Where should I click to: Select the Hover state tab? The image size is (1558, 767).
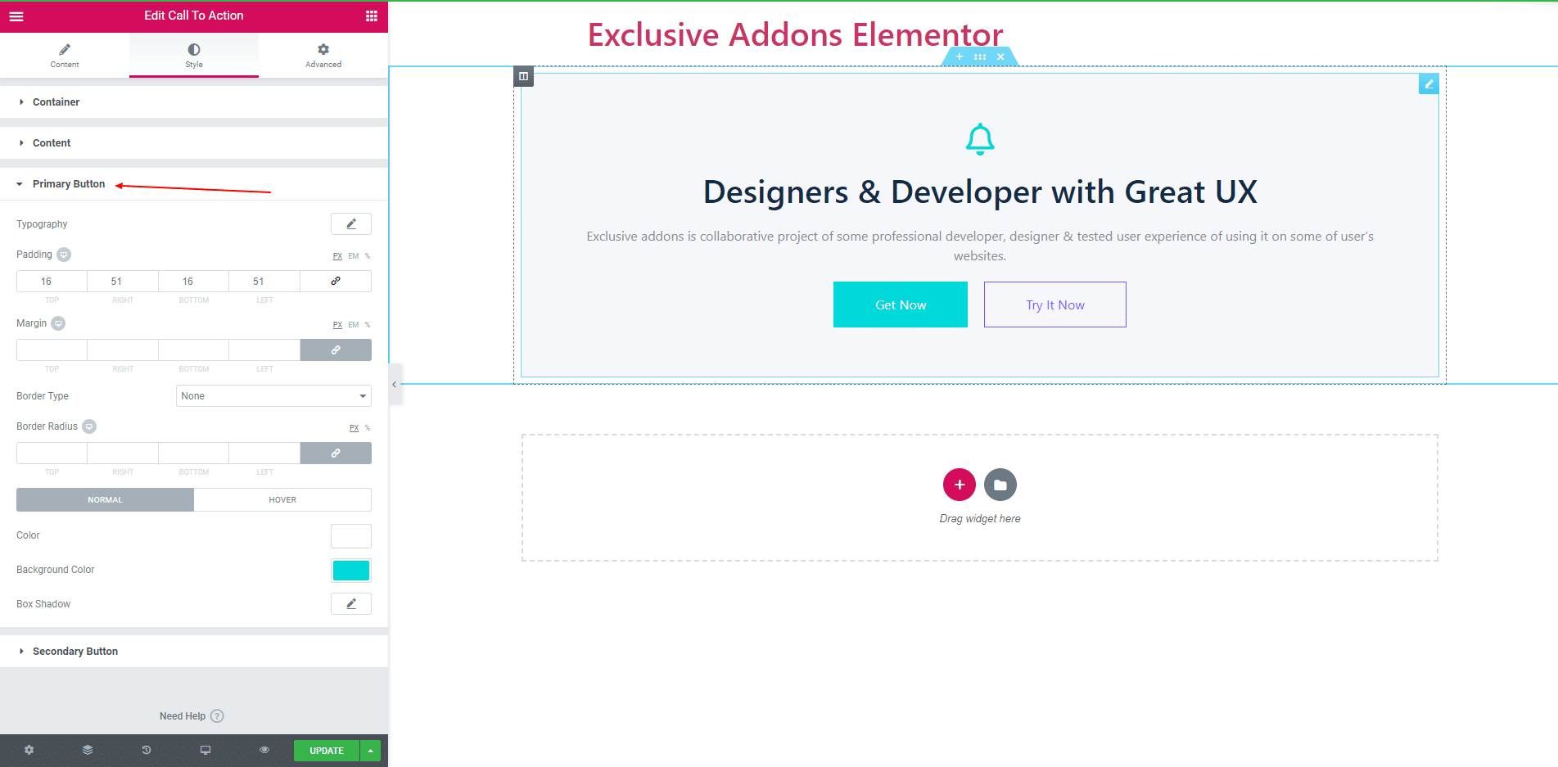click(x=282, y=500)
